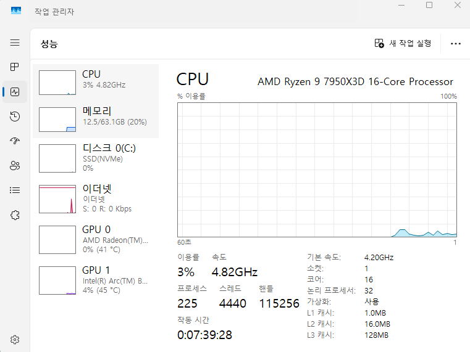Maximize the Task Manager window

click(x=429, y=5)
